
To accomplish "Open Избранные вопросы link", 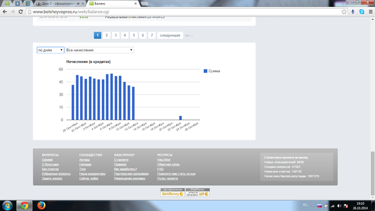I will point(56,173).
